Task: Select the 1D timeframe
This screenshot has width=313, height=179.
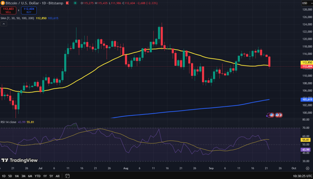Action: (3, 176)
